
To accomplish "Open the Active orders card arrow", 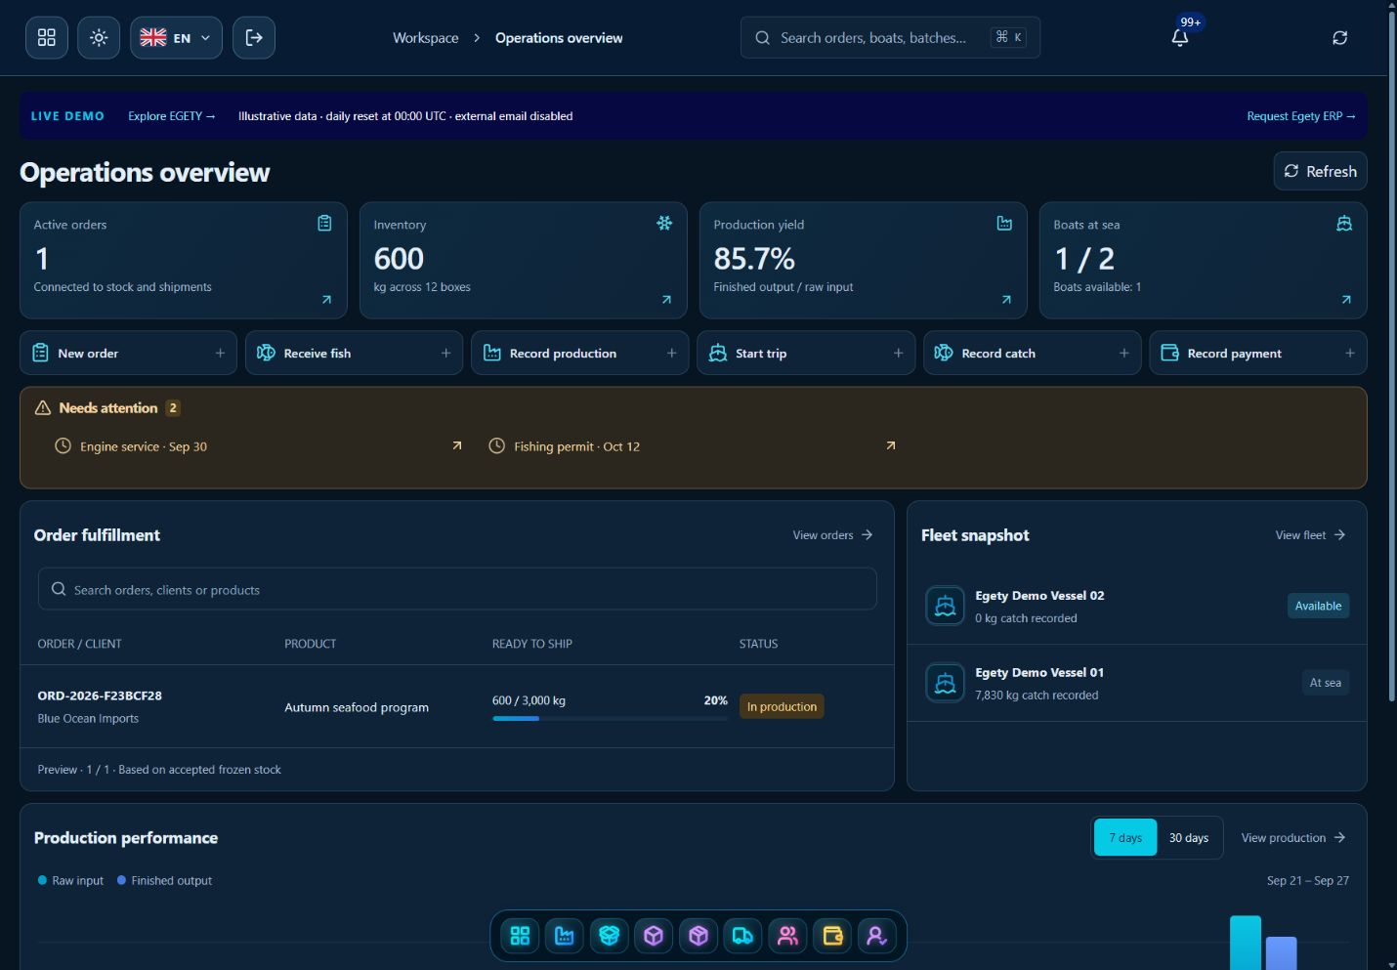I will (x=326, y=300).
